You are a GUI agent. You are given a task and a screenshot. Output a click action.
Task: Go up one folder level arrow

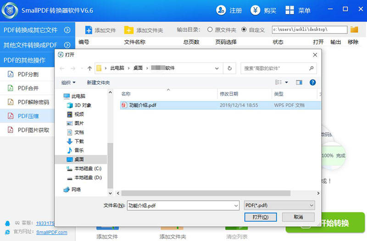(x=89, y=68)
